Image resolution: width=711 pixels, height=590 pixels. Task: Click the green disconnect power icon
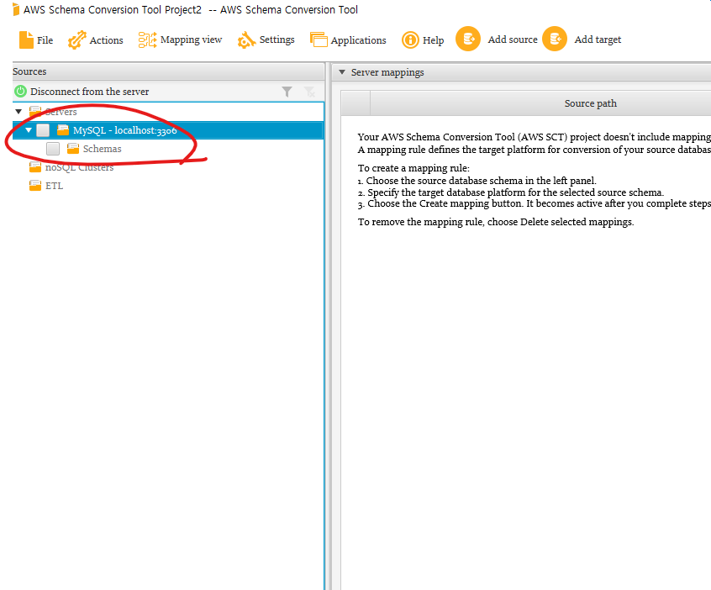(x=20, y=91)
